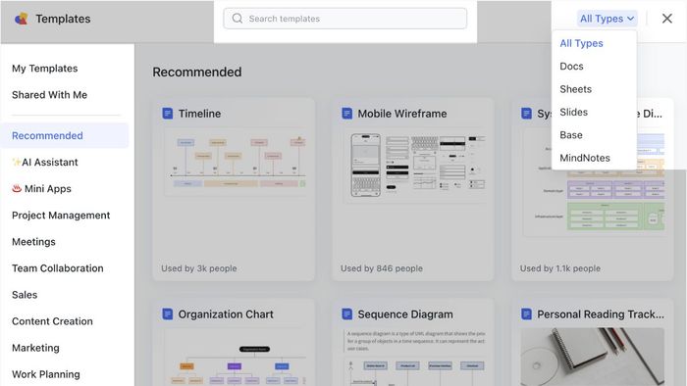This screenshot has width=687, height=386.
Task: Click the Templates app logo icon
Action: pos(21,19)
